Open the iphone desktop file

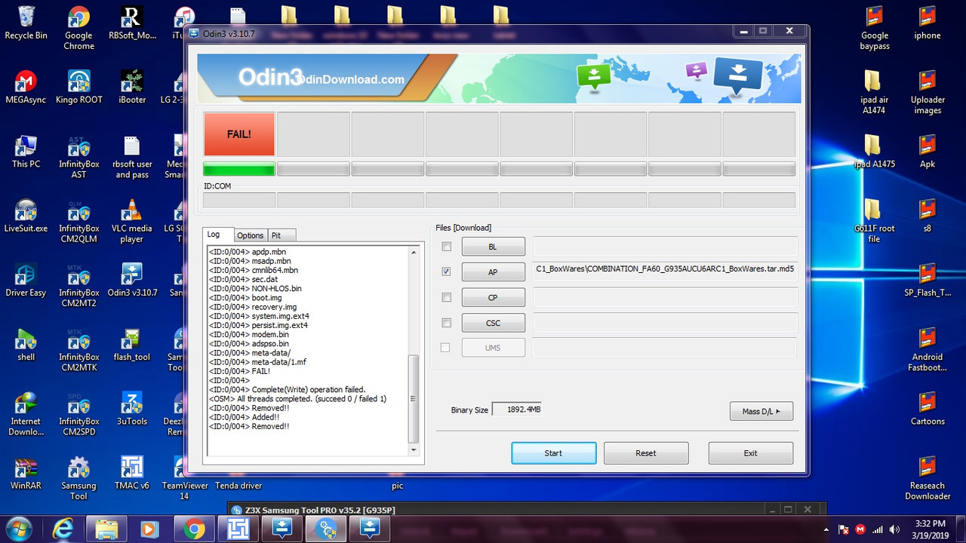pos(928,23)
